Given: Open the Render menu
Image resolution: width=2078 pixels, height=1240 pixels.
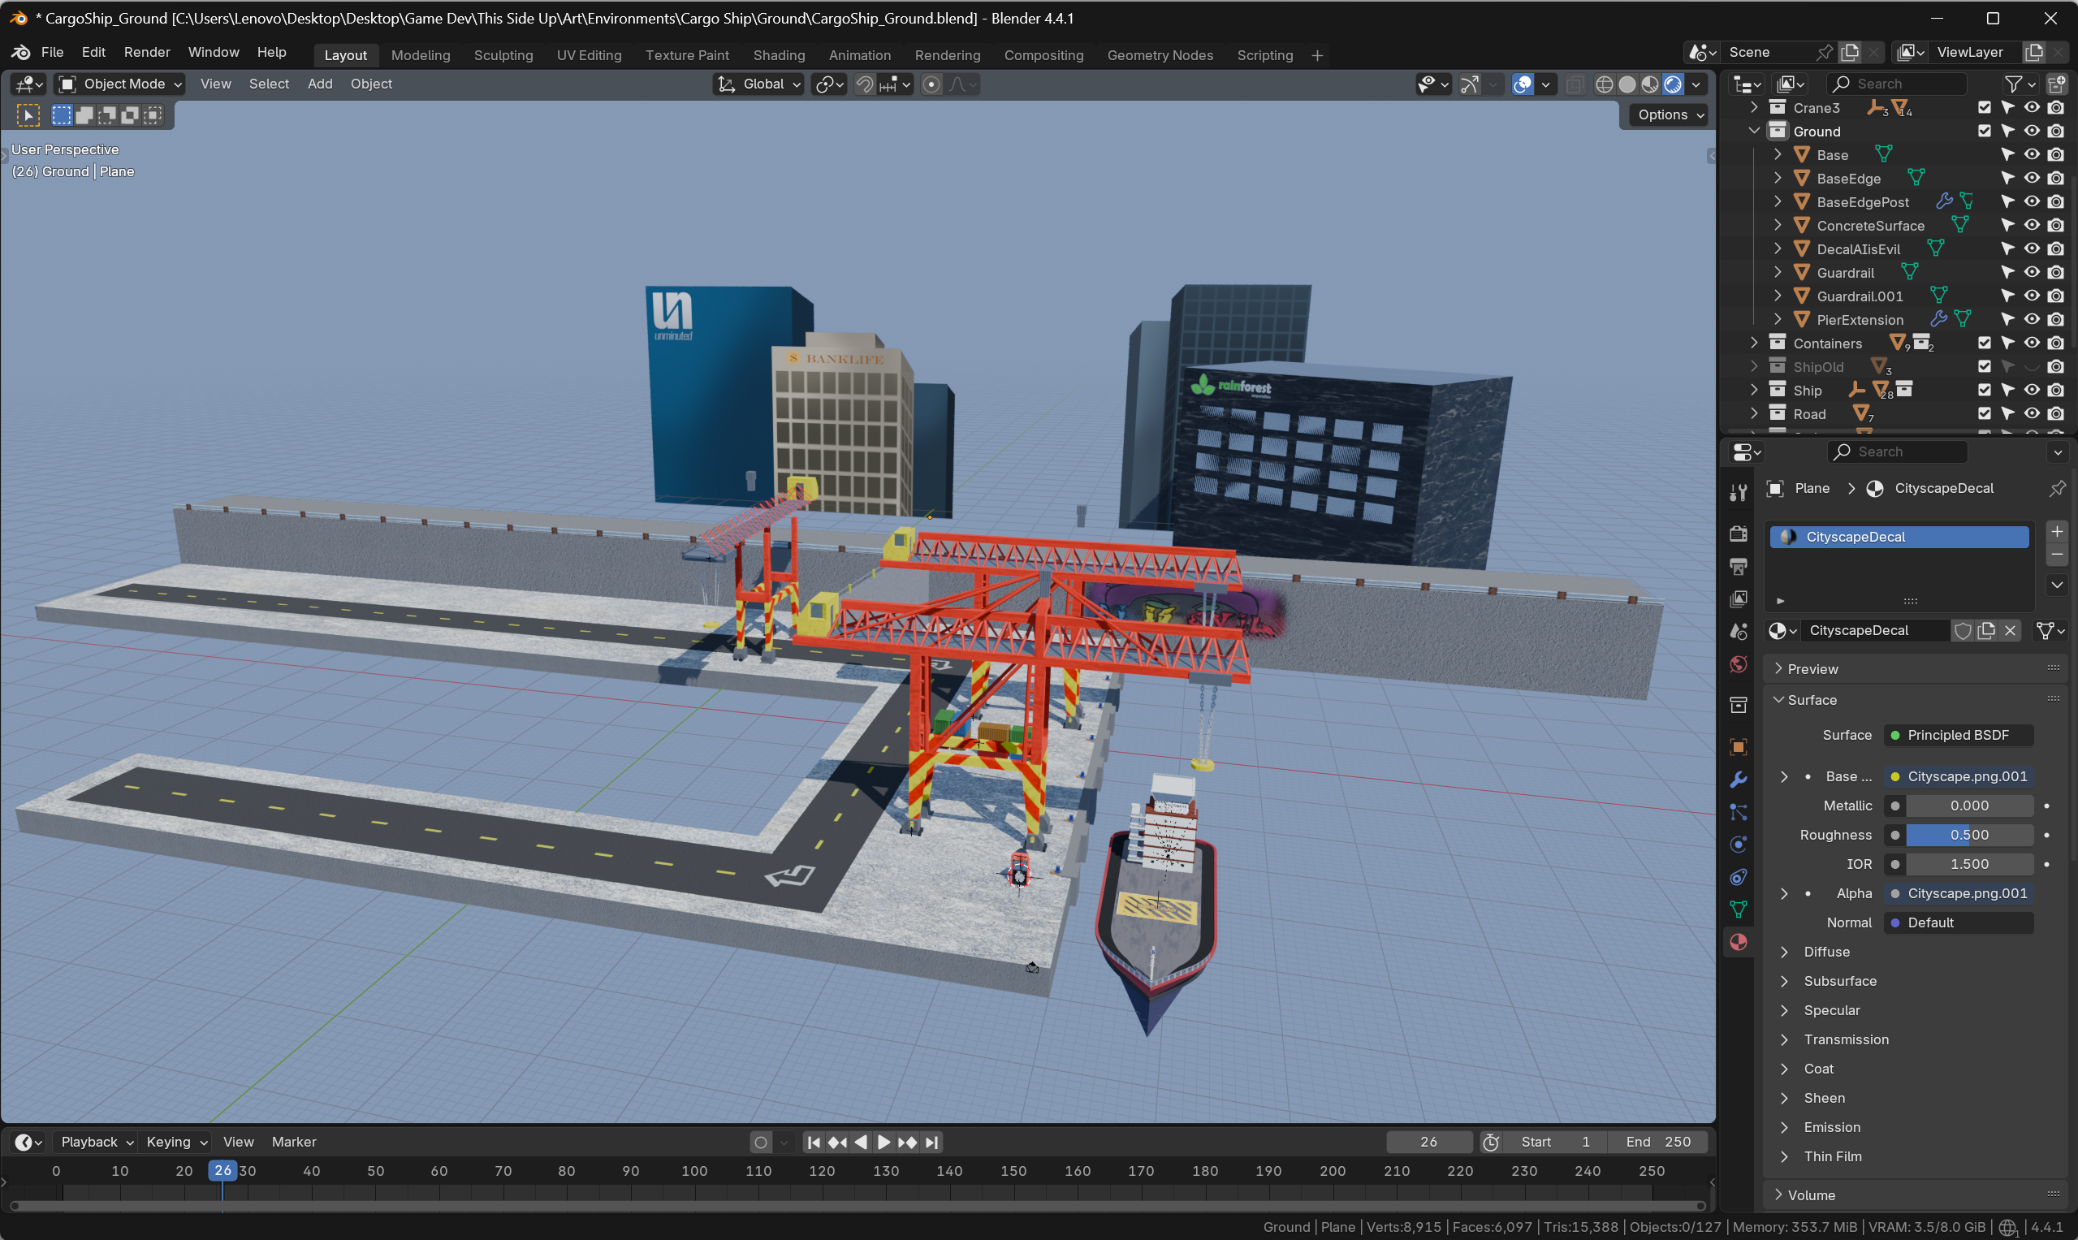Looking at the screenshot, I should (x=146, y=52).
